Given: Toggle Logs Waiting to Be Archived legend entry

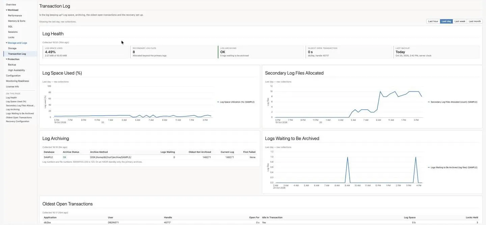Looking at the screenshot, I should pyautogui.click(x=453, y=167).
